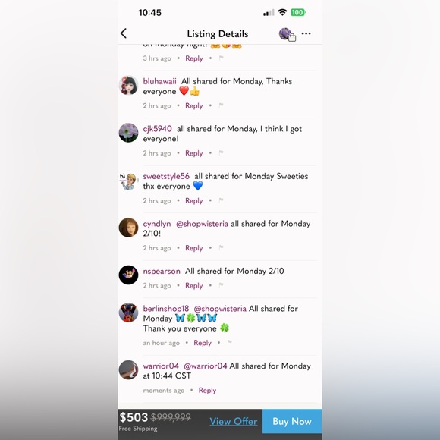440x440 pixels.
Task: Open the nspearson username link
Action: (x=162, y=271)
